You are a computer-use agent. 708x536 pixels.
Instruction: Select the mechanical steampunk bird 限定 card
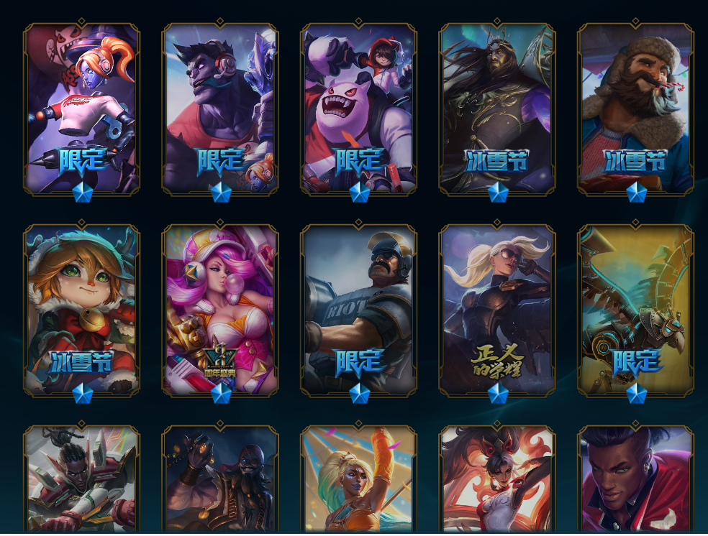[636, 311]
